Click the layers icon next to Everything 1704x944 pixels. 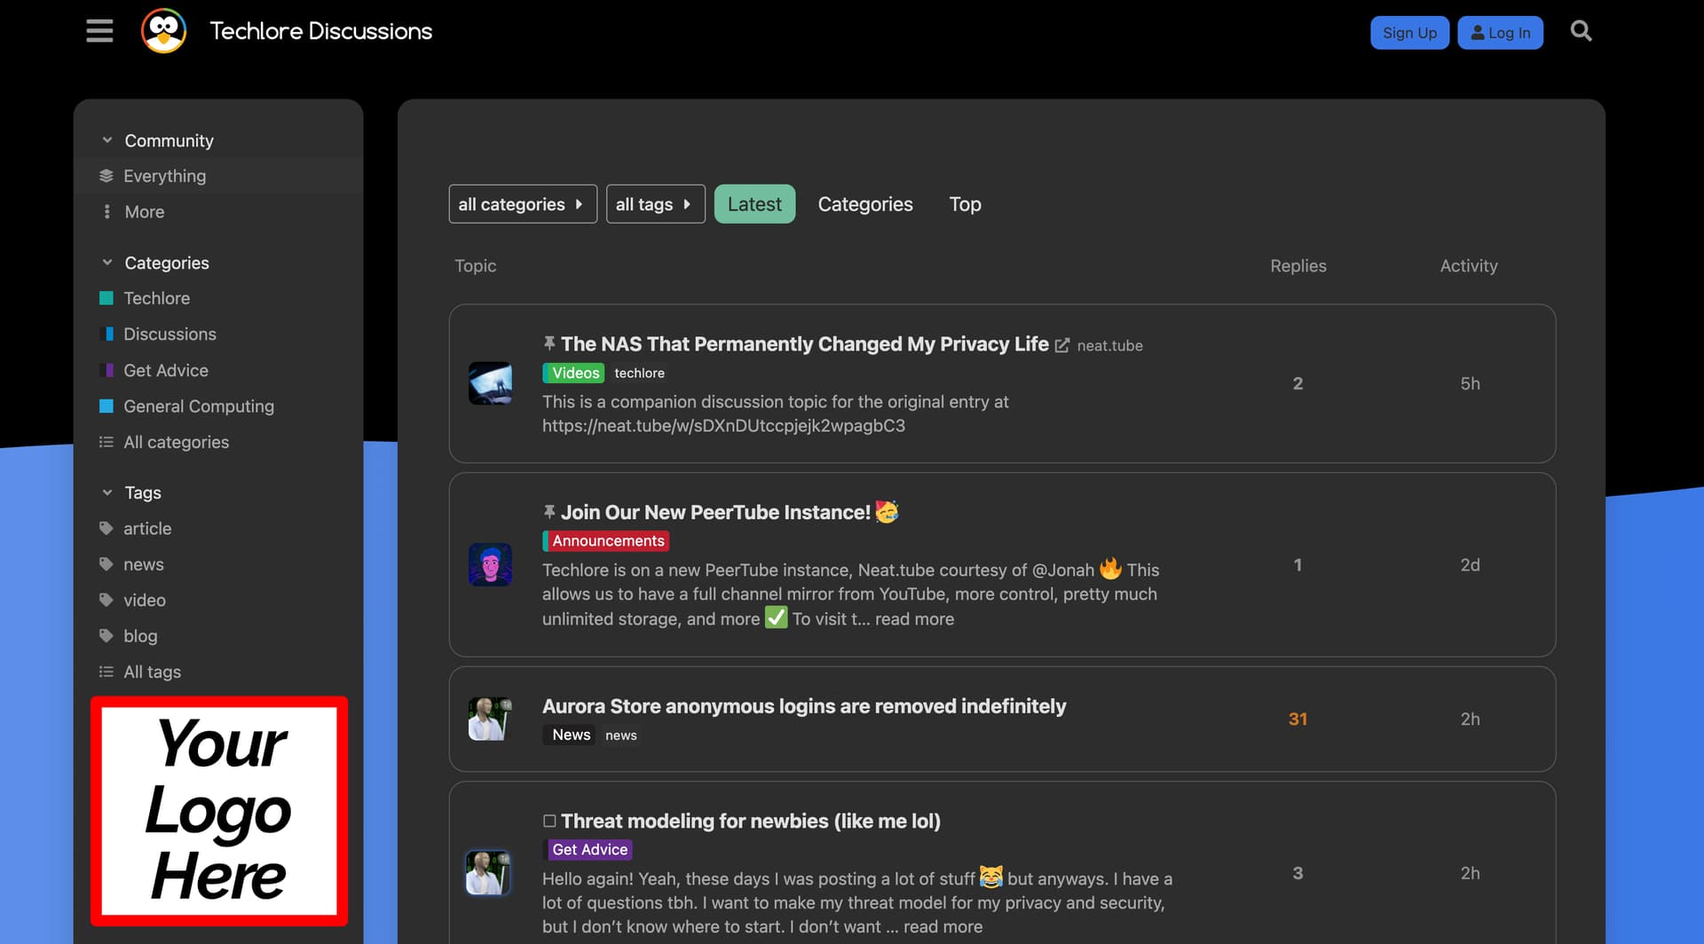point(106,176)
